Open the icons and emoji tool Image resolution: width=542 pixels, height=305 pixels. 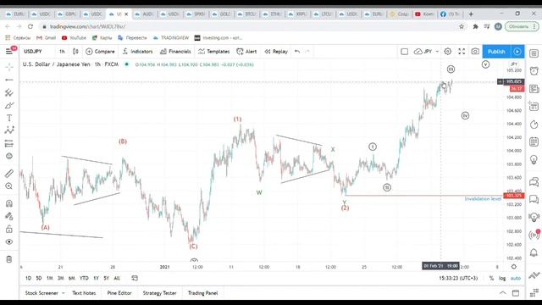[9, 156]
